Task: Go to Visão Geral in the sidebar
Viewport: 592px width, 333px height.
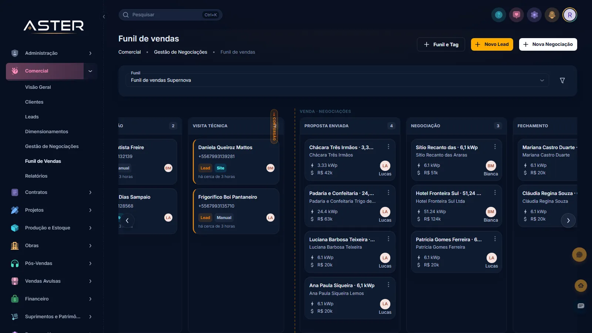Action: coord(38,87)
